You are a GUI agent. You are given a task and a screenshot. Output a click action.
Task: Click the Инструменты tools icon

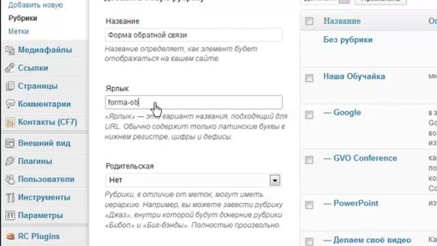coord(10,197)
